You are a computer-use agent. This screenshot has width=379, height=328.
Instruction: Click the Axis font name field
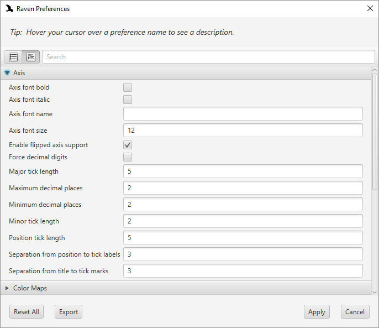tap(243, 114)
